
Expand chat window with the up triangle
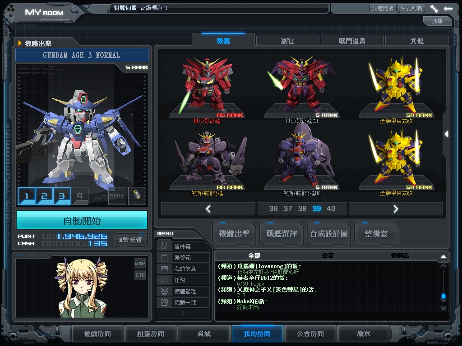[444, 256]
